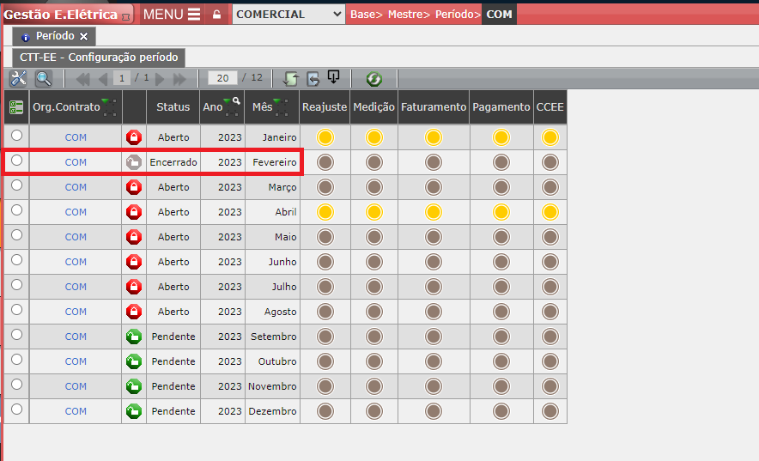Click the select-all checklist icon in header
Viewport: 759px width, 461px height.
[x=15, y=107]
